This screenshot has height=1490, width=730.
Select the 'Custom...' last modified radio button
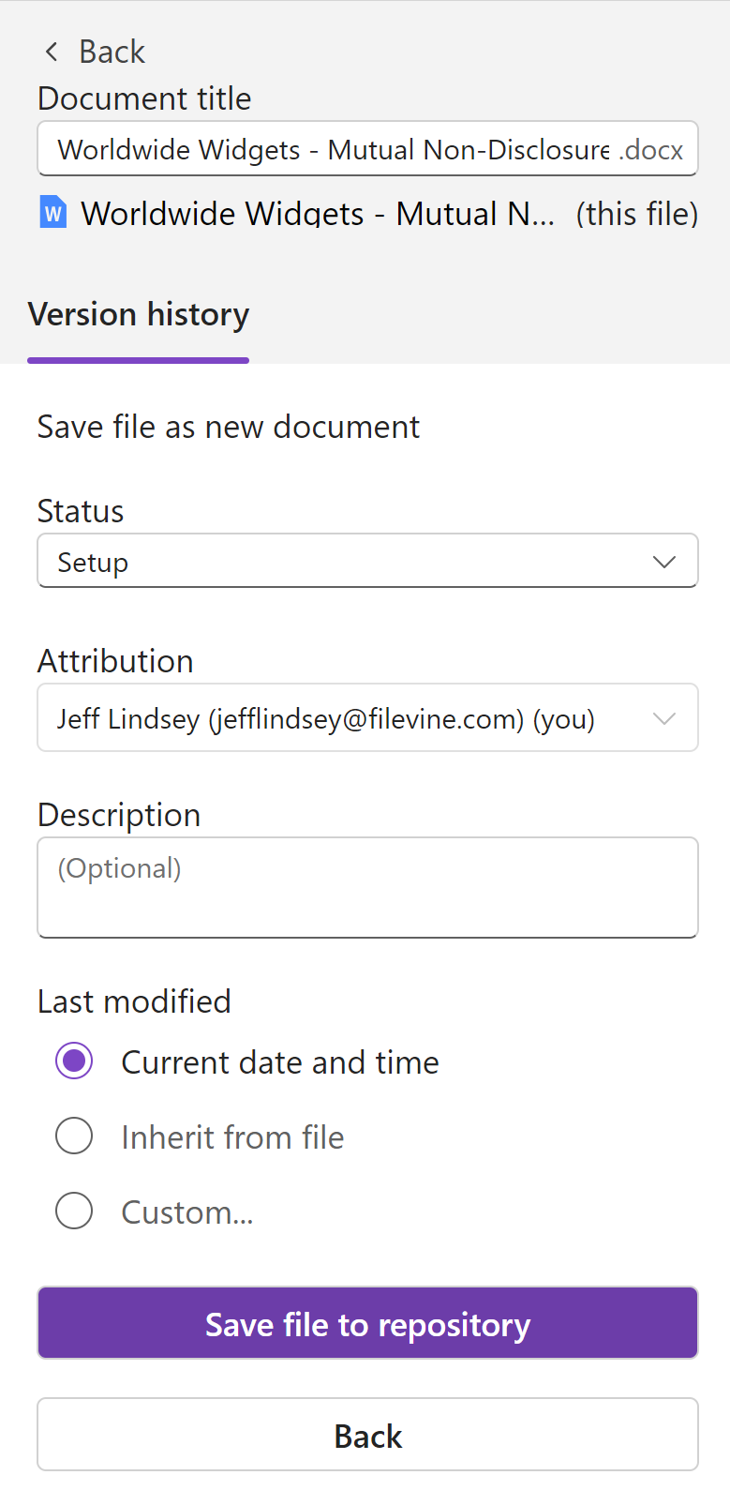pyautogui.click(x=74, y=1212)
